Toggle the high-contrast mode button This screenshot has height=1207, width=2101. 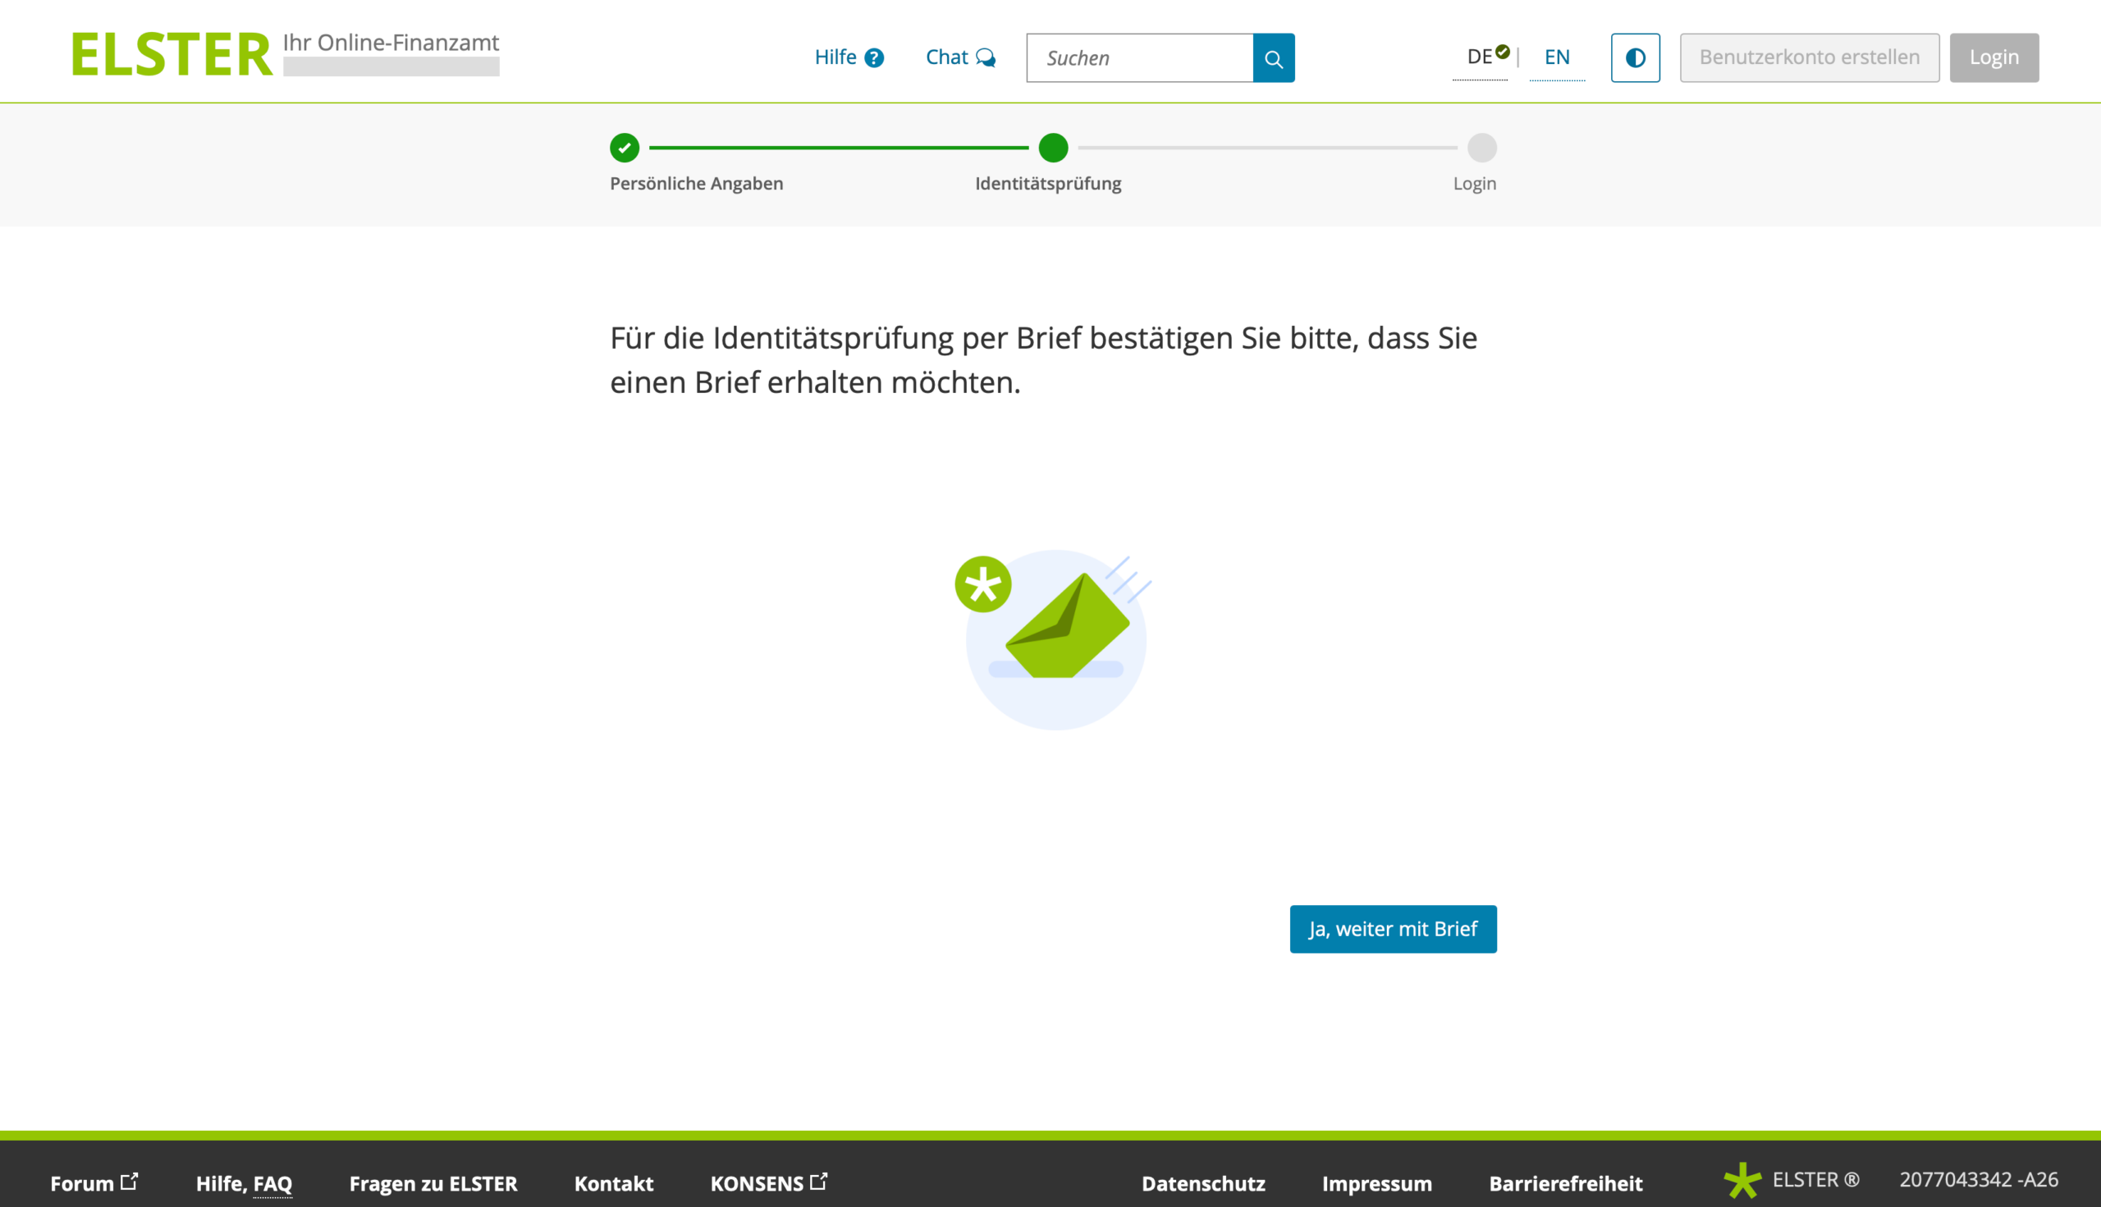tap(1635, 58)
